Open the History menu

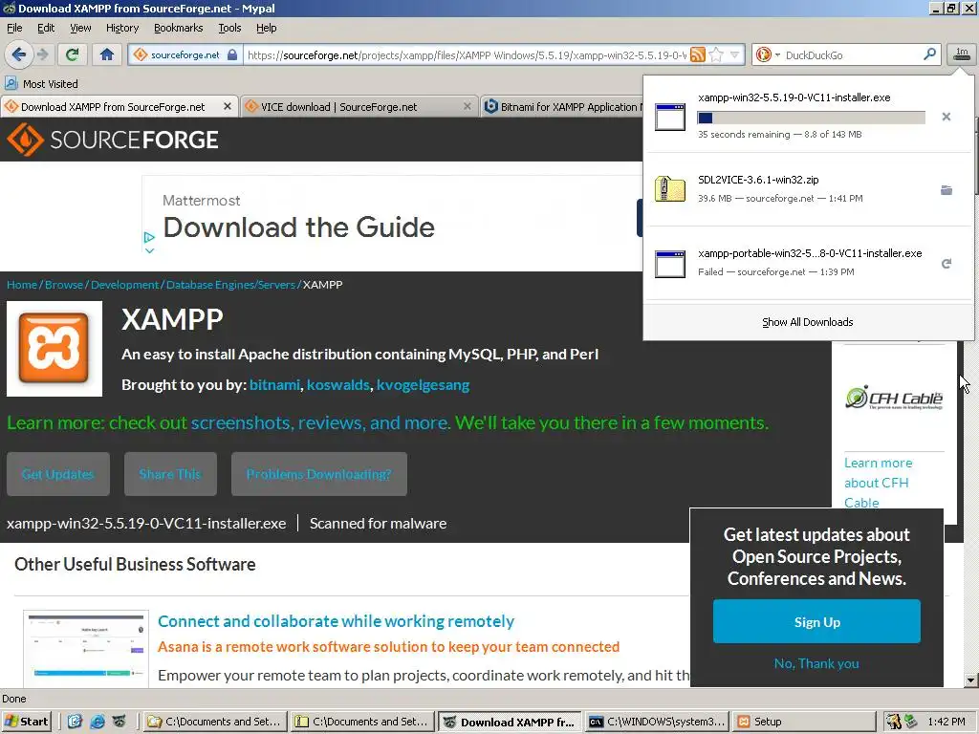click(x=122, y=28)
